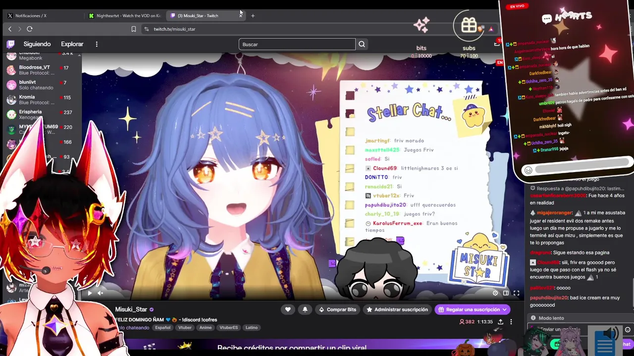
Task: Open Regalar una suscripción dropdown
Action: pos(473,310)
